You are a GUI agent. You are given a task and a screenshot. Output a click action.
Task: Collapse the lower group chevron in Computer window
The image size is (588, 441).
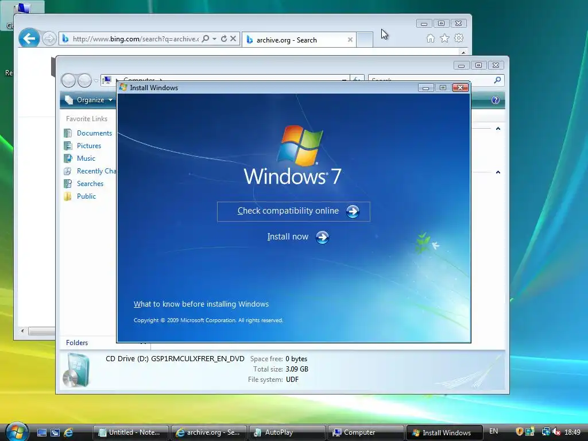(x=498, y=172)
